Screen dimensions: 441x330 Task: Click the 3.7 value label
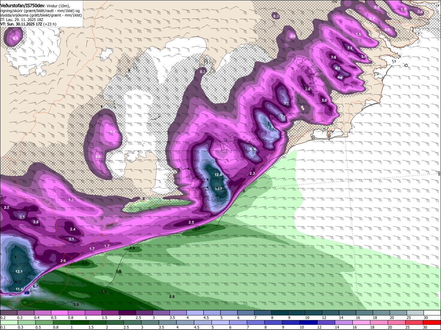[286, 103]
